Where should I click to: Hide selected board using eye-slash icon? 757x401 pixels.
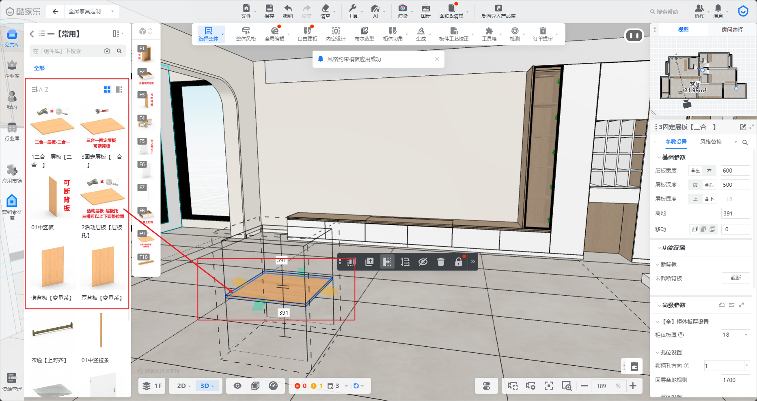(x=423, y=262)
